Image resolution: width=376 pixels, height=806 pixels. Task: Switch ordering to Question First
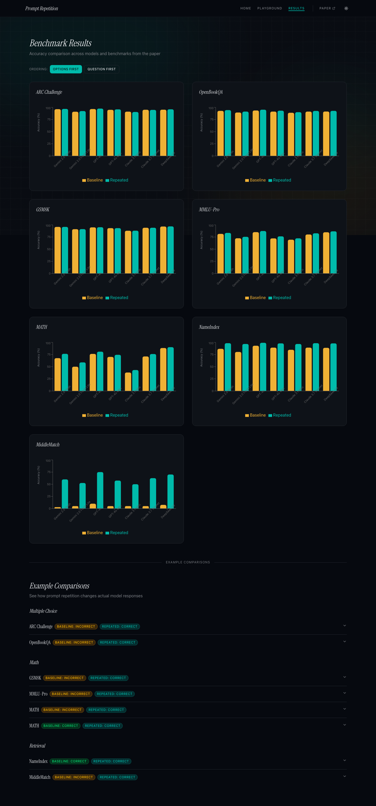(x=101, y=69)
